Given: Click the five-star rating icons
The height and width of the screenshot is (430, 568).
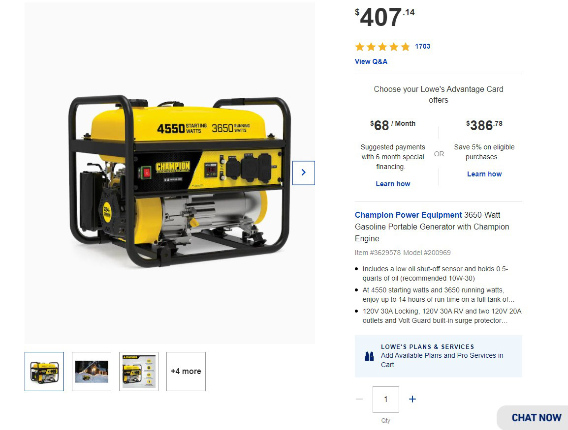Looking at the screenshot, I should pyautogui.click(x=382, y=47).
